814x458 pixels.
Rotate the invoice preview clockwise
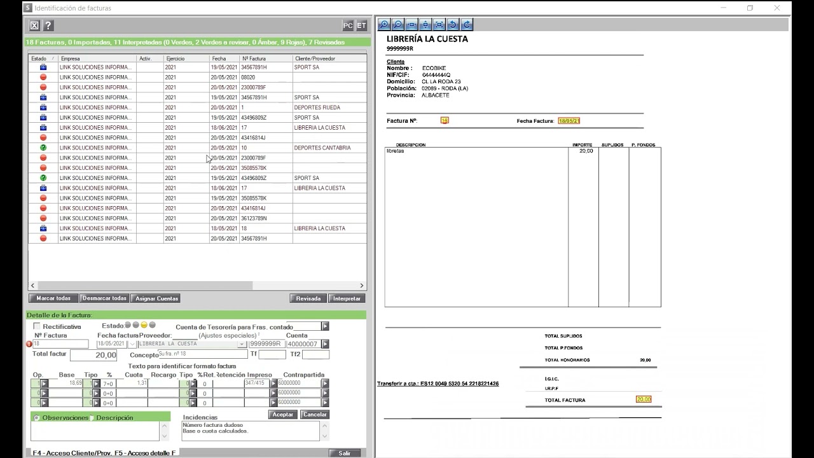click(467, 25)
